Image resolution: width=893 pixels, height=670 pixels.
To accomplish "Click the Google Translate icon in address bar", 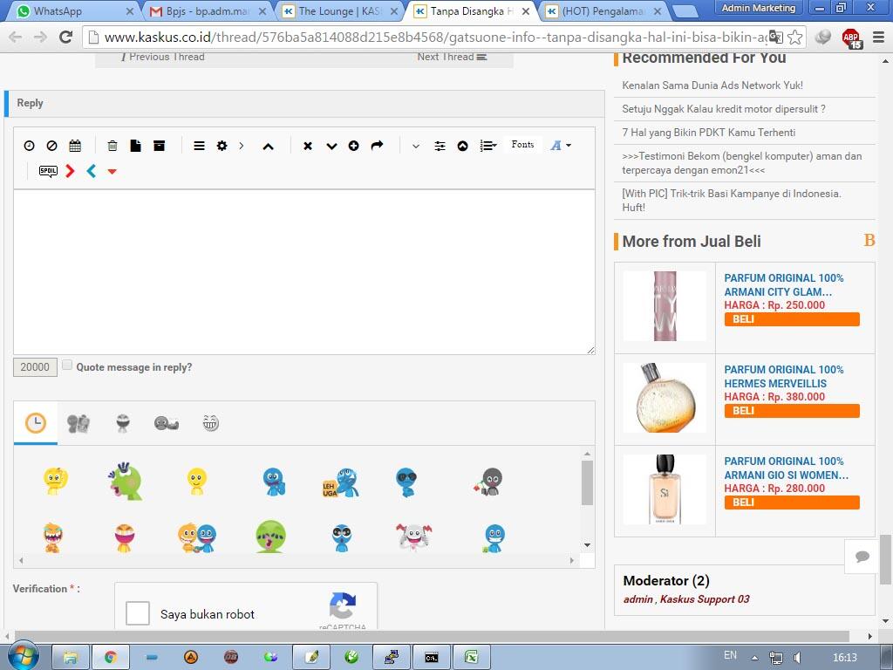I will point(775,38).
